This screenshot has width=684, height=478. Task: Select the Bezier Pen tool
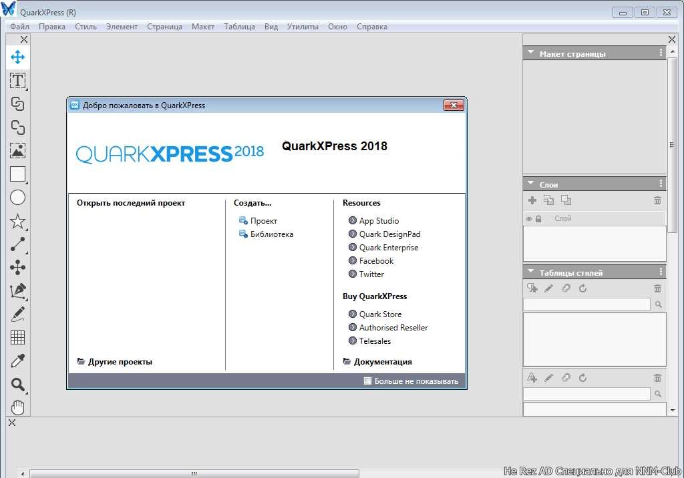(x=17, y=291)
